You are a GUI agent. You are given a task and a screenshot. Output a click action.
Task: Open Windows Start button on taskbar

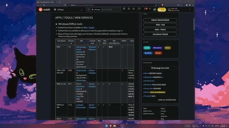[107, 126]
